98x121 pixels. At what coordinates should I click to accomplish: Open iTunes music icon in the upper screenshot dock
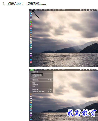coord(31,54)
